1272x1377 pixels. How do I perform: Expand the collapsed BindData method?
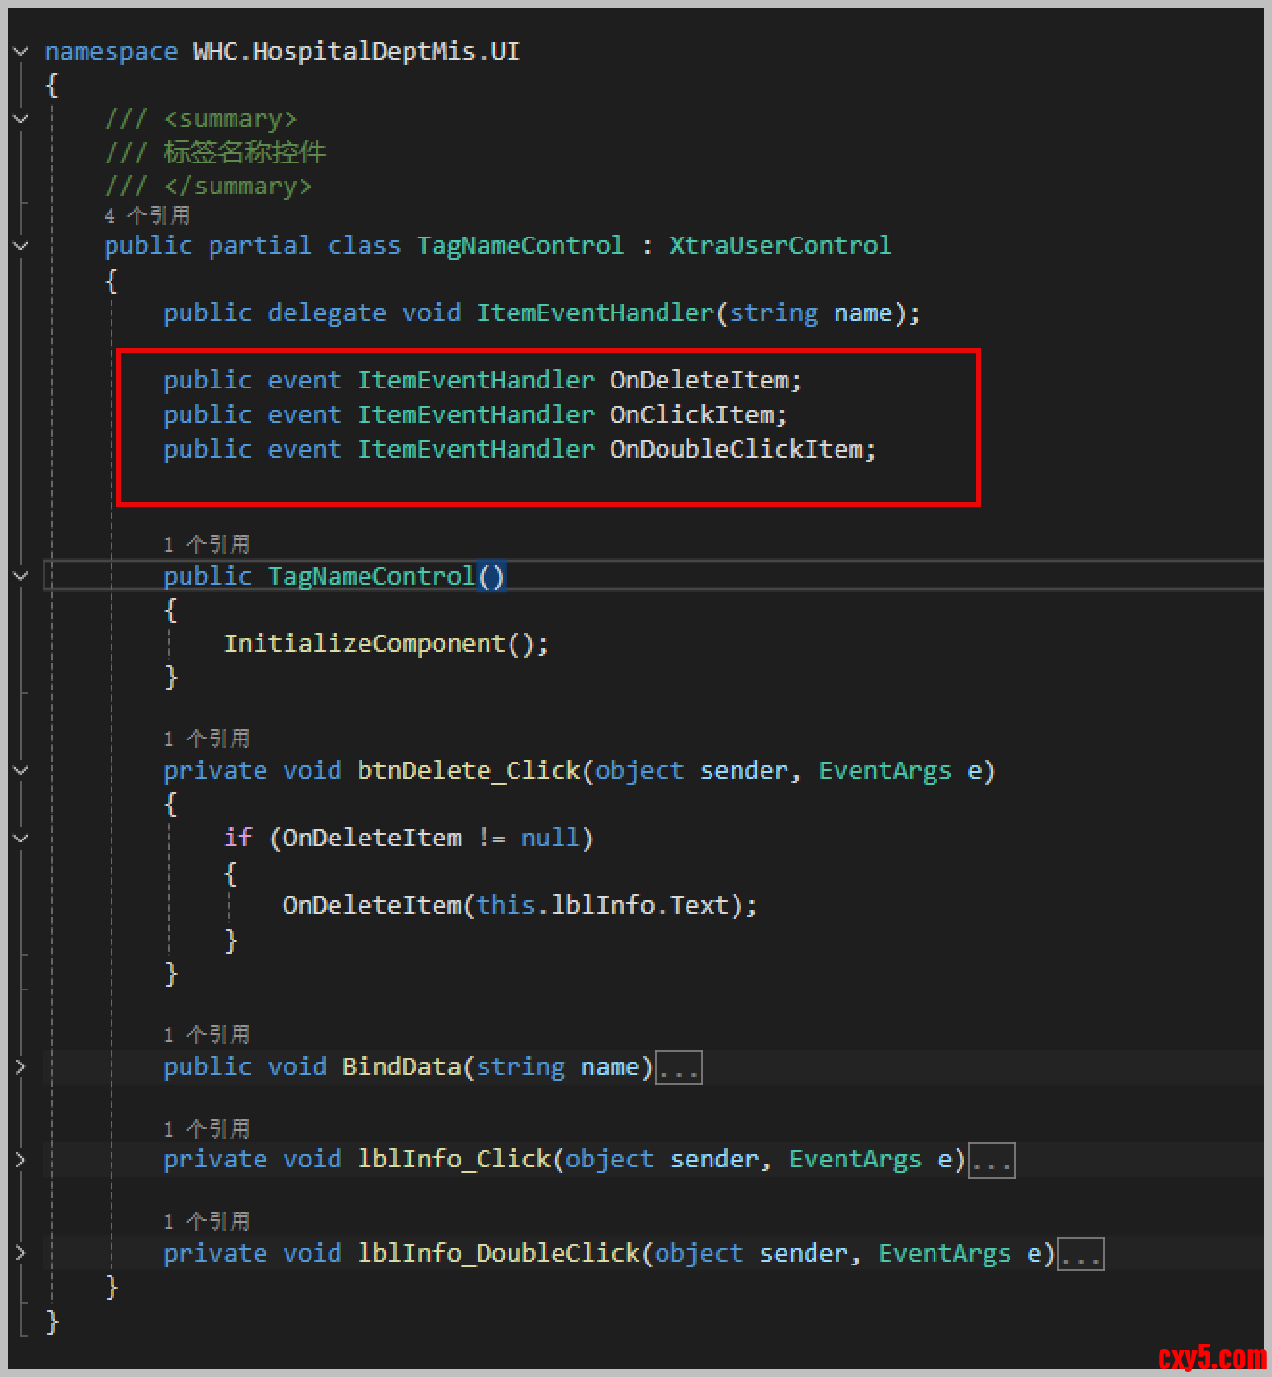pos(21,1067)
